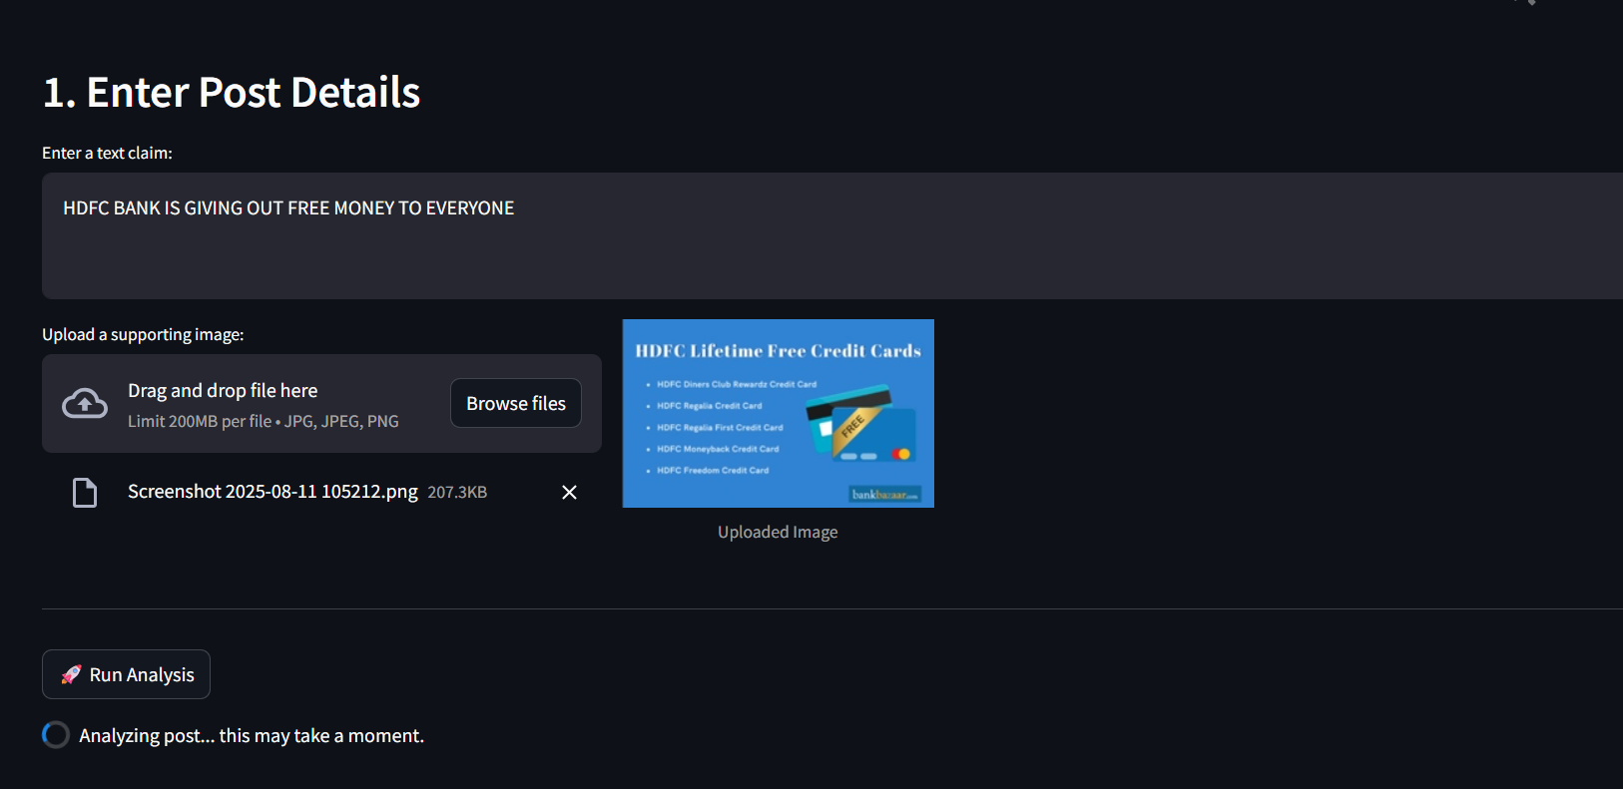1623x789 pixels.
Task: Click the rocket icon on Run Analysis
Action: tap(71, 674)
